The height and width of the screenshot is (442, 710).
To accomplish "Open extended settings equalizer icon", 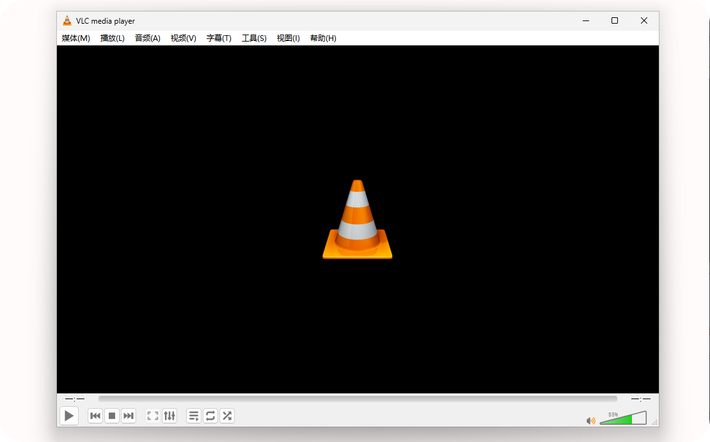I will pos(170,416).
